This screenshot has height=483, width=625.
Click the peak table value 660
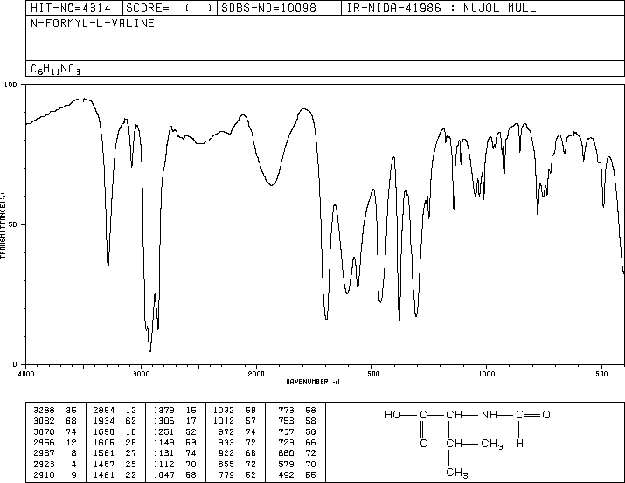point(286,453)
